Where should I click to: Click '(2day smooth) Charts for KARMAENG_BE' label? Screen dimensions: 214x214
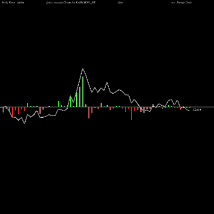(71, 3)
